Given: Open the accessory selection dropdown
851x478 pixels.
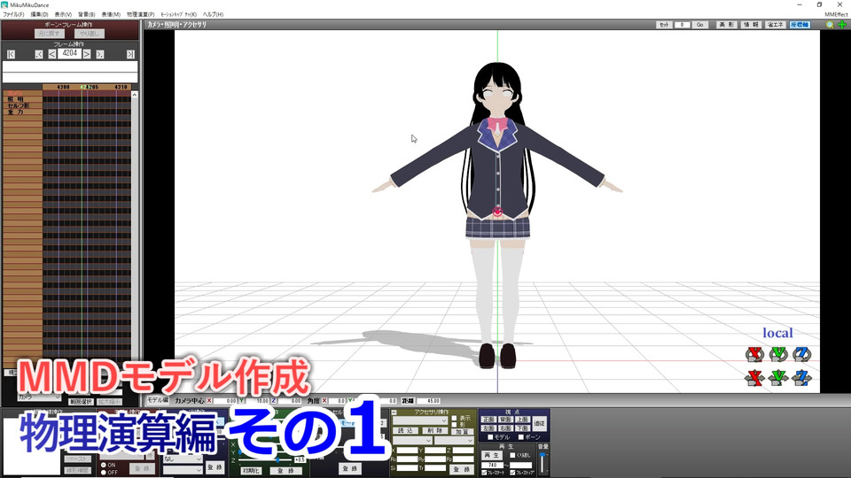Looking at the screenshot, I should [420, 420].
